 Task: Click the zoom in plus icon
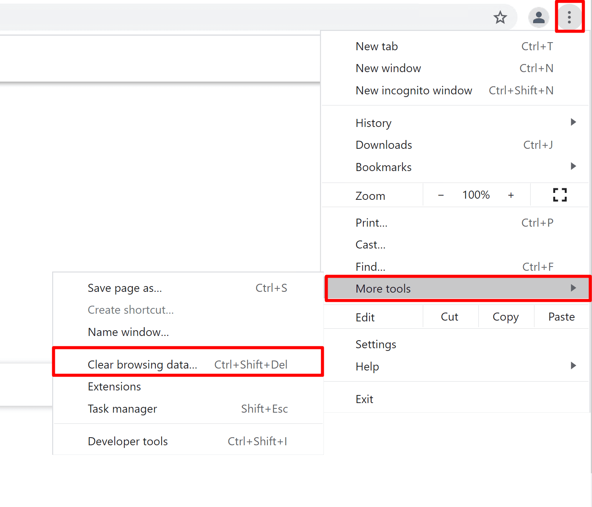click(511, 195)
